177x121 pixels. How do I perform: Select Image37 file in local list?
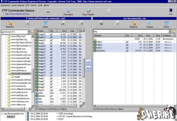(x=59, y=75)
